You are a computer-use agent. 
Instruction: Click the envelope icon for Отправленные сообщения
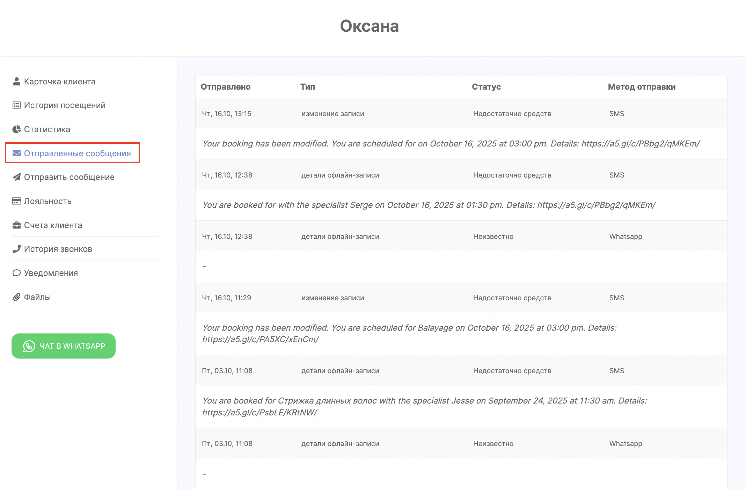pos(16,153)
